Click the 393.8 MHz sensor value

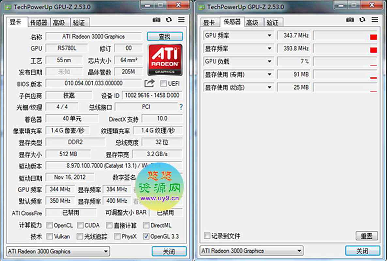pyautogui.click(x=294, y=49)
